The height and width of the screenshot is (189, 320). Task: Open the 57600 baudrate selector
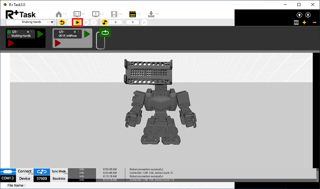tap(42, 178)
